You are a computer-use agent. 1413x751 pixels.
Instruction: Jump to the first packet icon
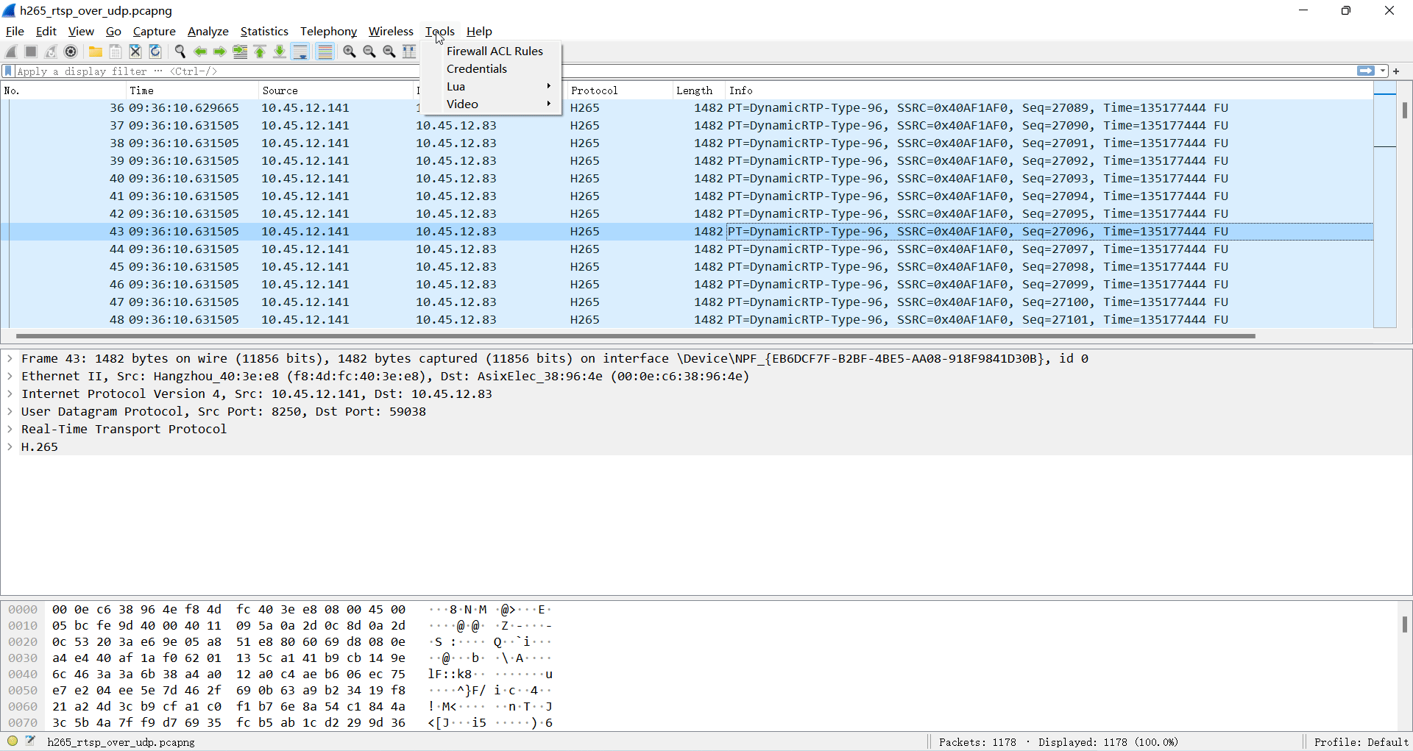pos(260,51)
